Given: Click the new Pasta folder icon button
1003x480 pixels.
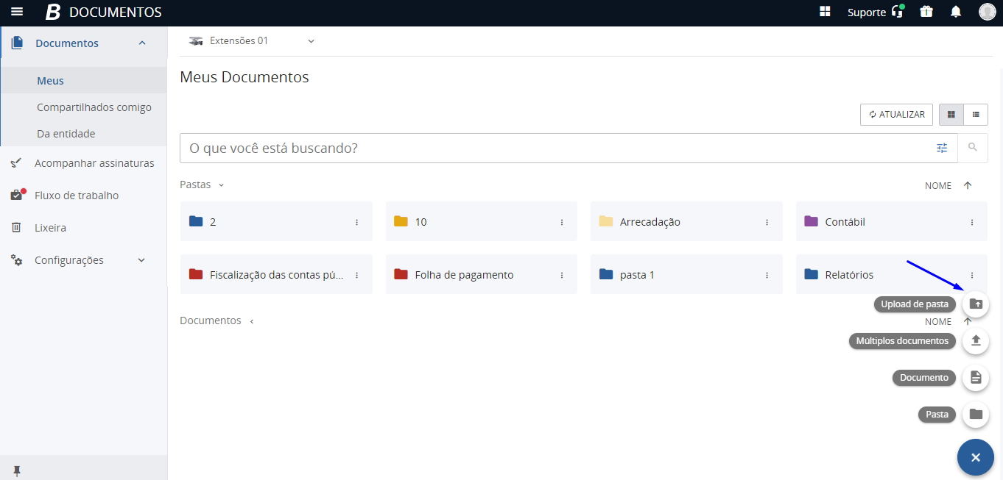Looking at the screenshot, I should coord(976,415).
